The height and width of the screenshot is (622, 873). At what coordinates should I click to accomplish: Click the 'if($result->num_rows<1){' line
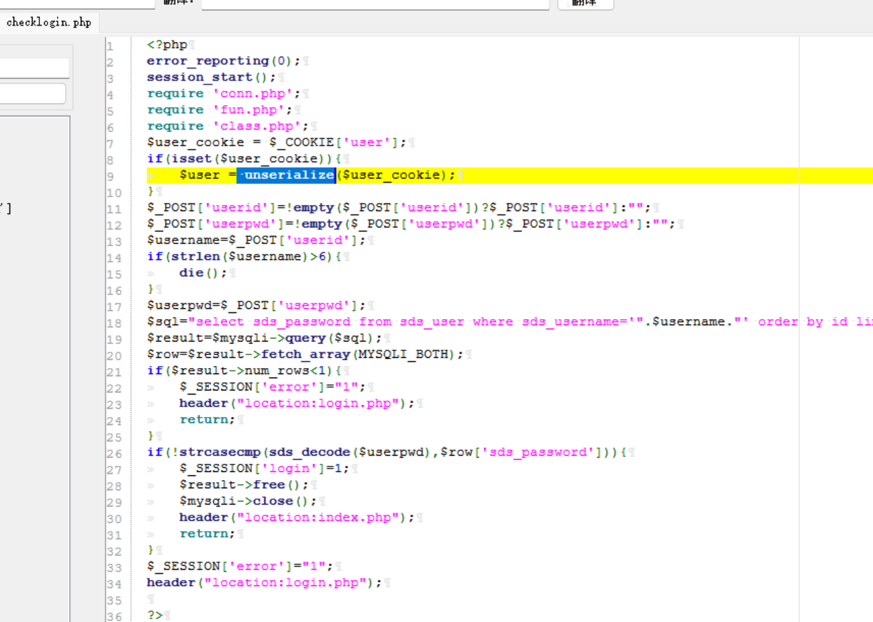[x=244, y=371]
